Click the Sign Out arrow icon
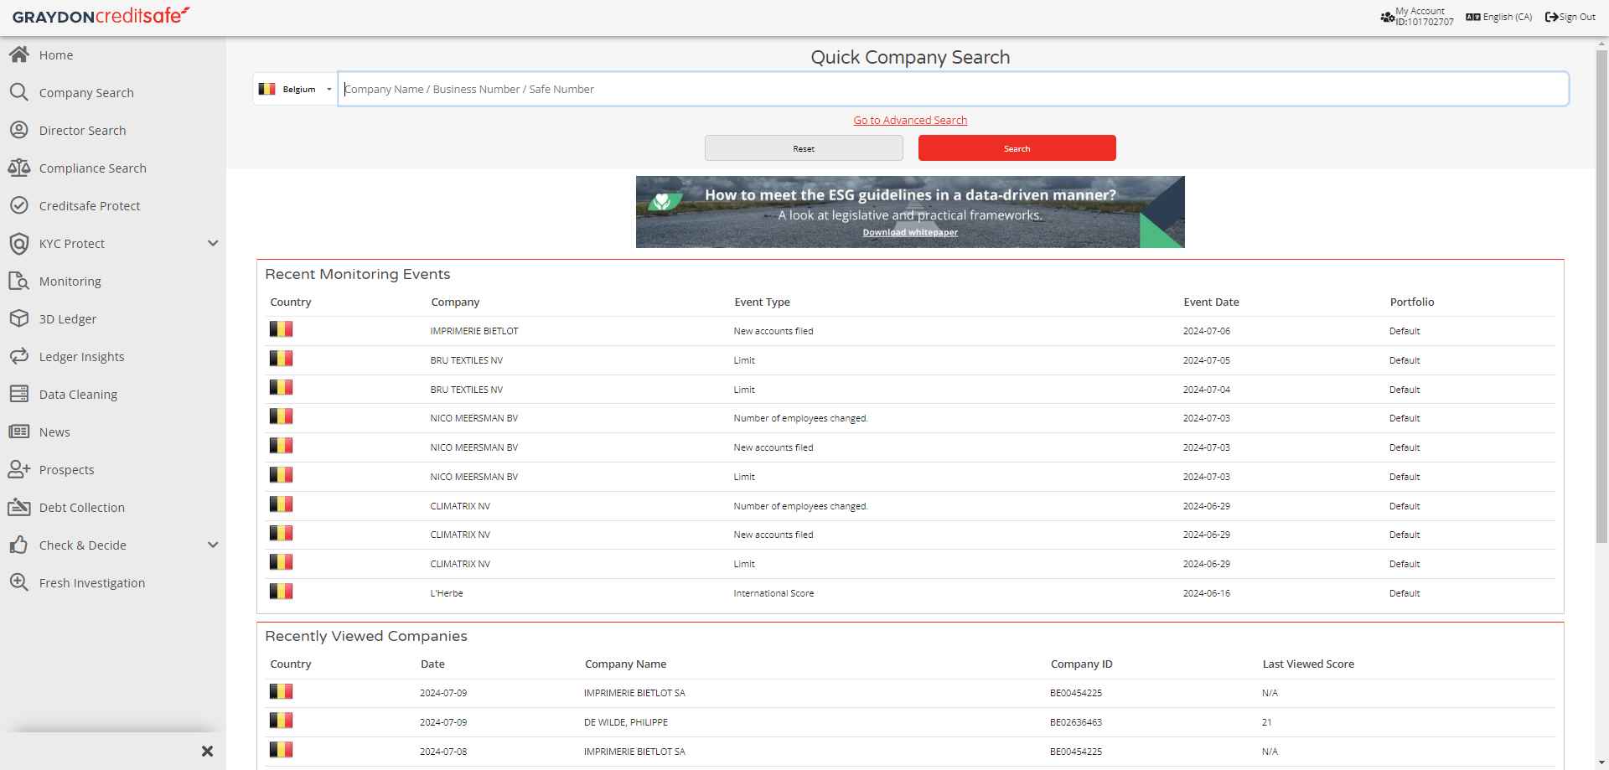Screen dimensions: 1609x770 pos(1551,17)
